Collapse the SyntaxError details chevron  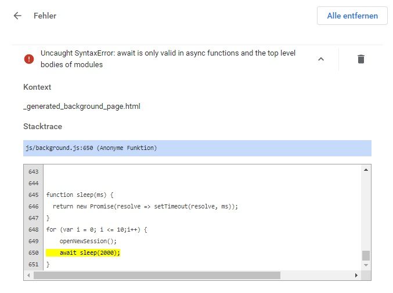click(x=321, y=59)
